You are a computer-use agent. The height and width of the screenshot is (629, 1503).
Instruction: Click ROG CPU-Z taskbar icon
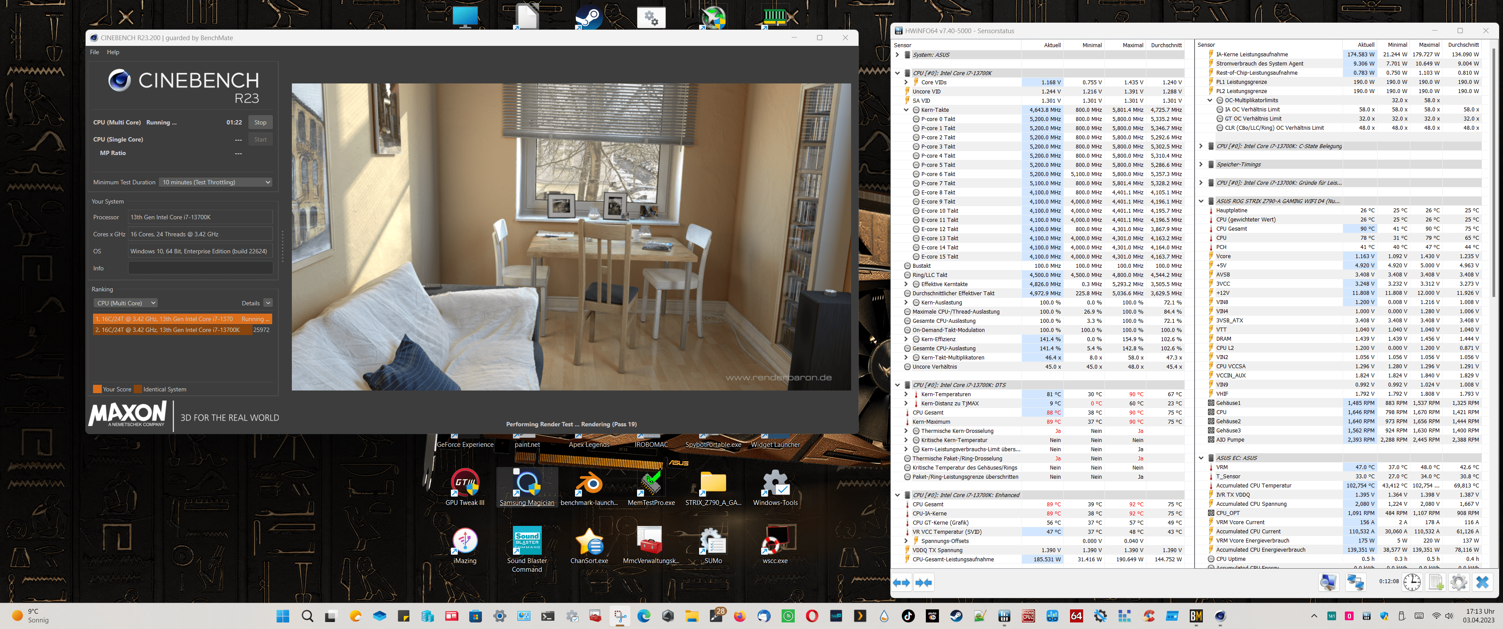pyautogui.click(x=1028, y=615)
